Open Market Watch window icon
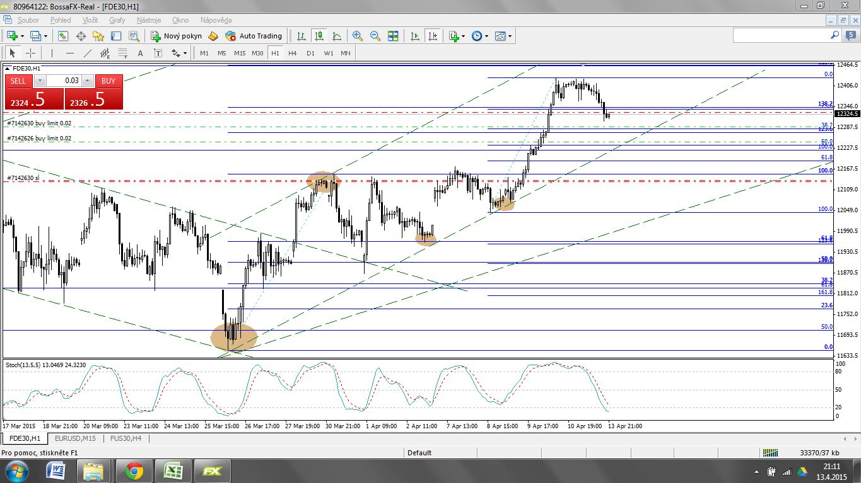 [x=64, y=36]
